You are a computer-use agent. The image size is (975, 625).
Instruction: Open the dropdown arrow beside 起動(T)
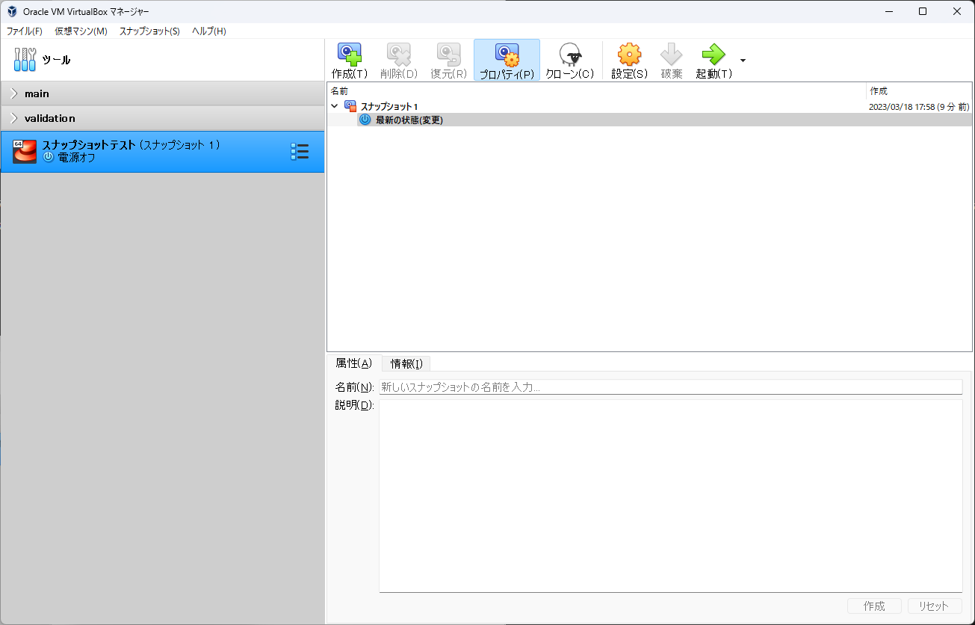tap(743, 60)
